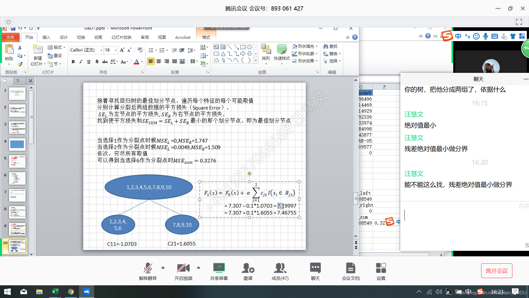Open the slide Layout dropdown

(56, 47)
